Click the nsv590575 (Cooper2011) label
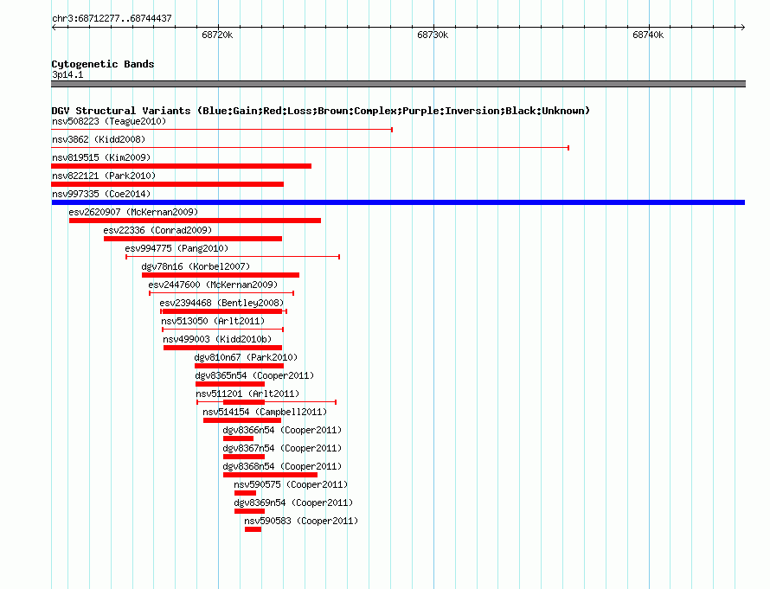Viewport: 770px width, 589px height. coord(291,484)
